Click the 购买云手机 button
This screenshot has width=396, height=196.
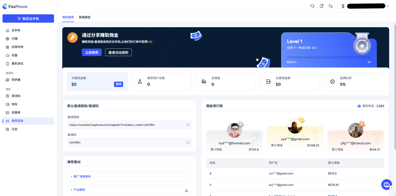point(28,19)
